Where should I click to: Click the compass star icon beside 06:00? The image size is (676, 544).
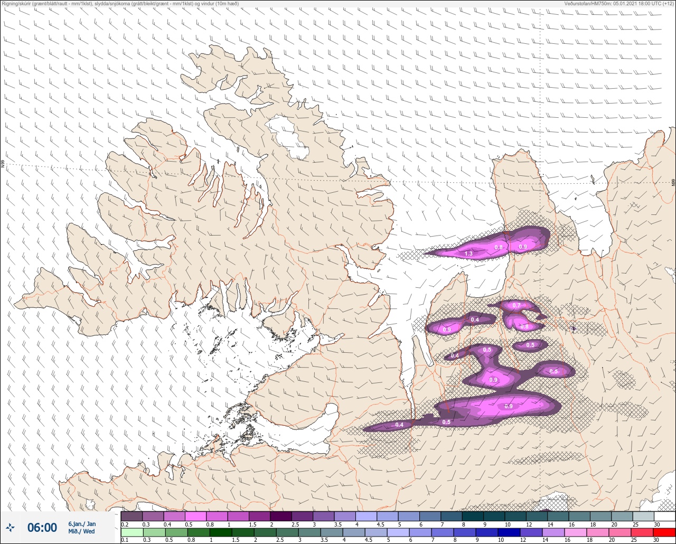tap(10, 527)
